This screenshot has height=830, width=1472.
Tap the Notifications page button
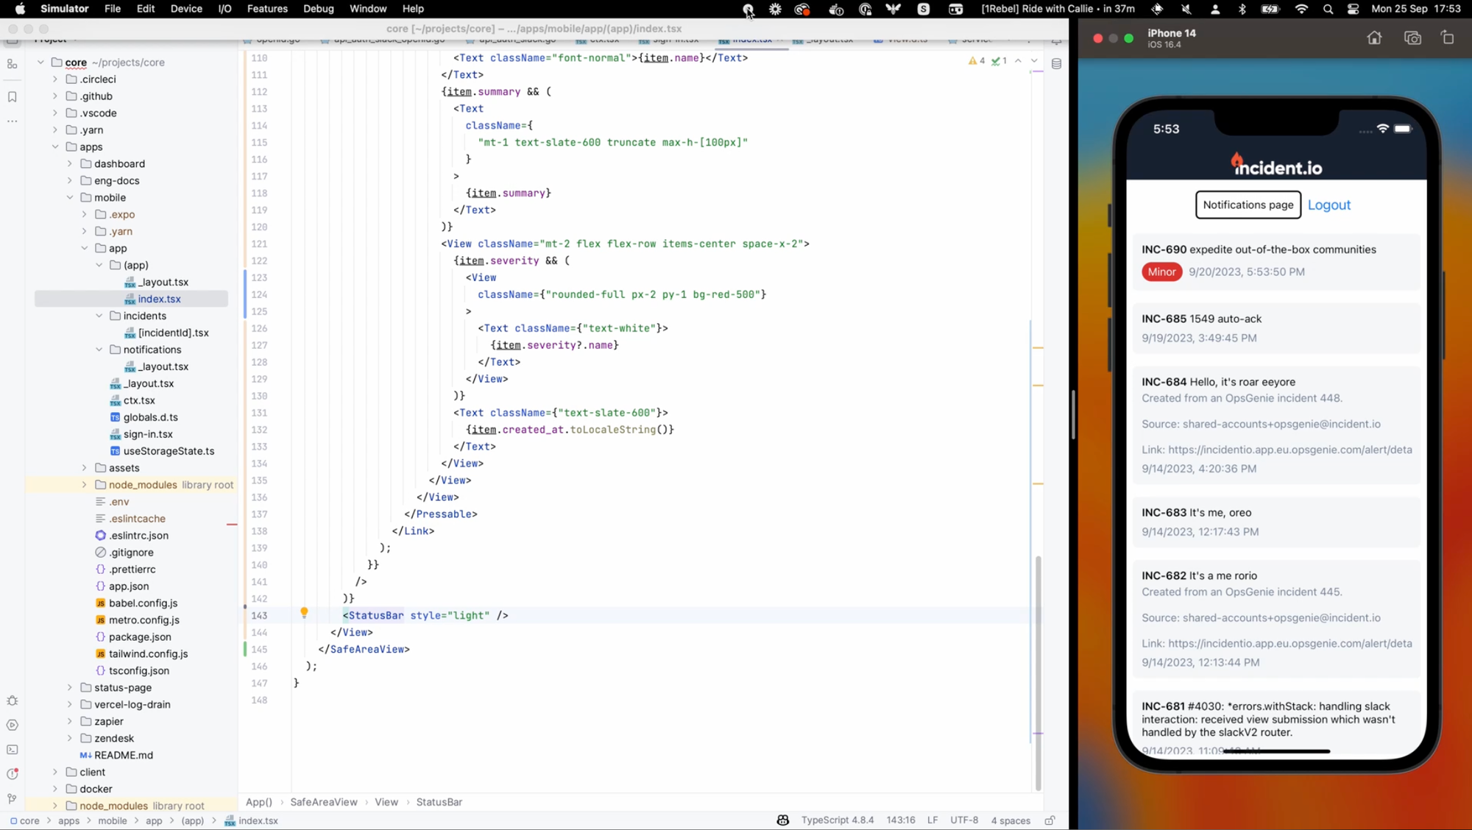coord(1248,205)
